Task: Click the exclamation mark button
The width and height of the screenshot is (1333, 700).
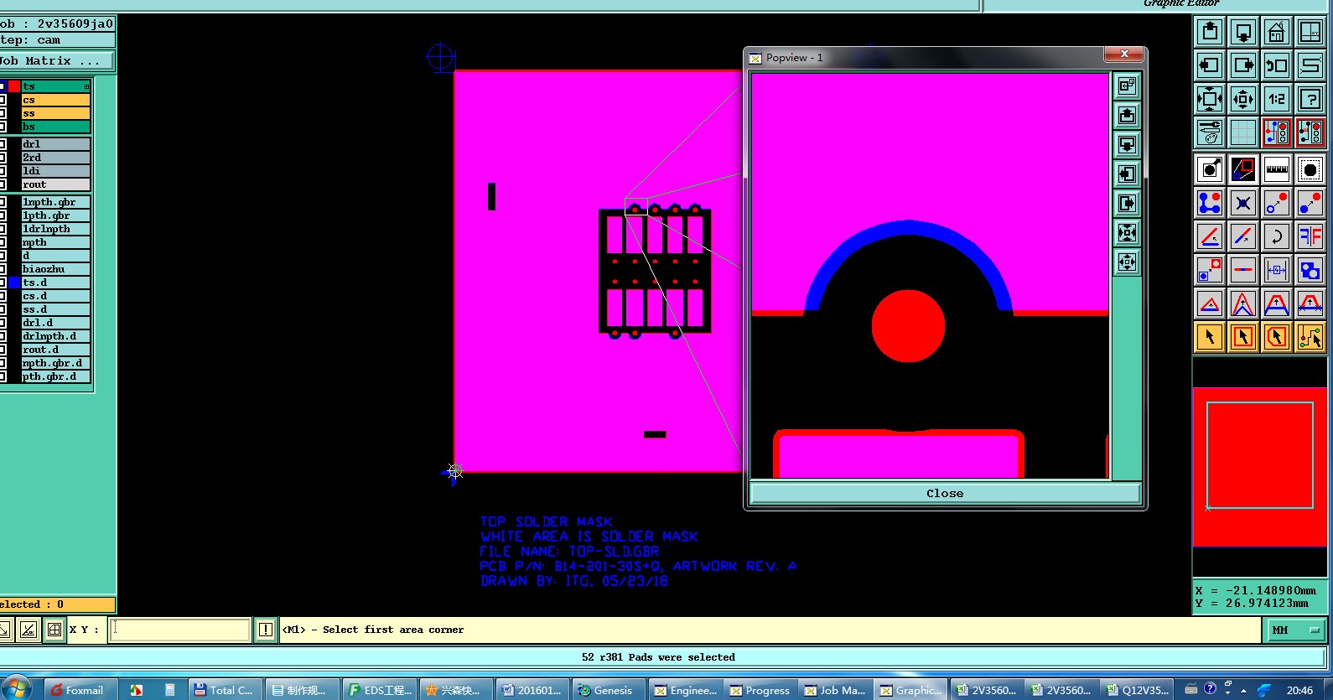Action: (266, 630)
